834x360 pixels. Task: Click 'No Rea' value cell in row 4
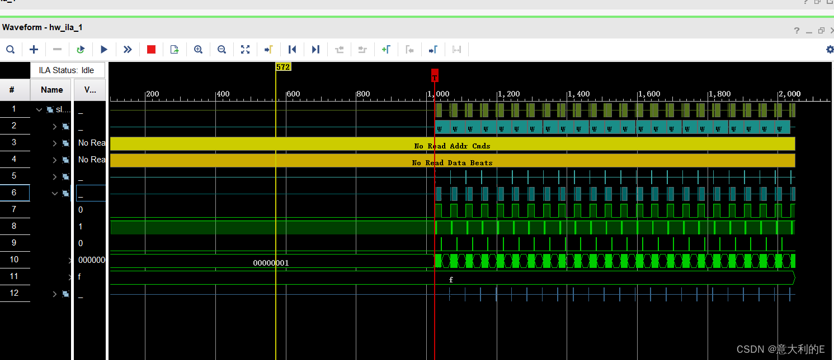point(91,160)
